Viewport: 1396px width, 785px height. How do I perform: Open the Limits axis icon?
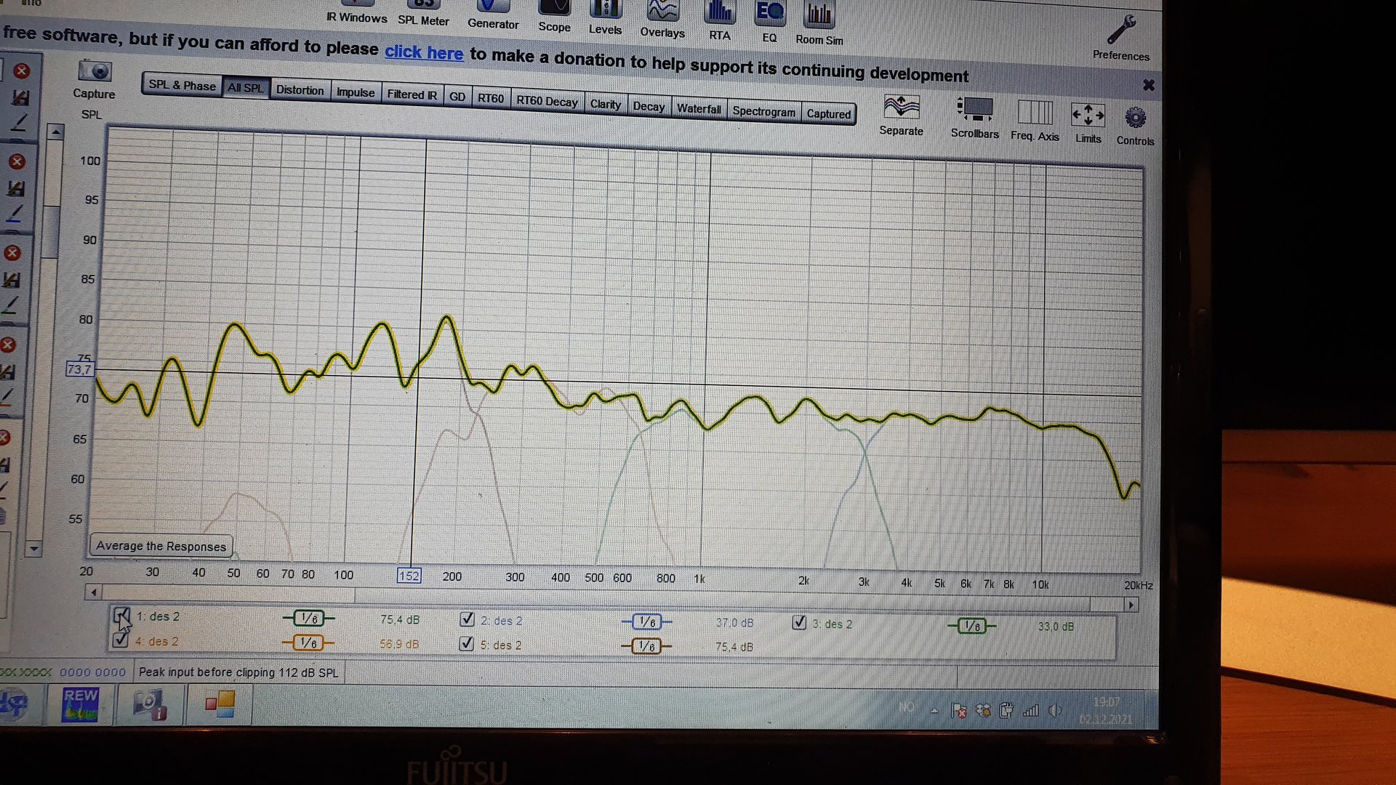tap(1088, 115)
